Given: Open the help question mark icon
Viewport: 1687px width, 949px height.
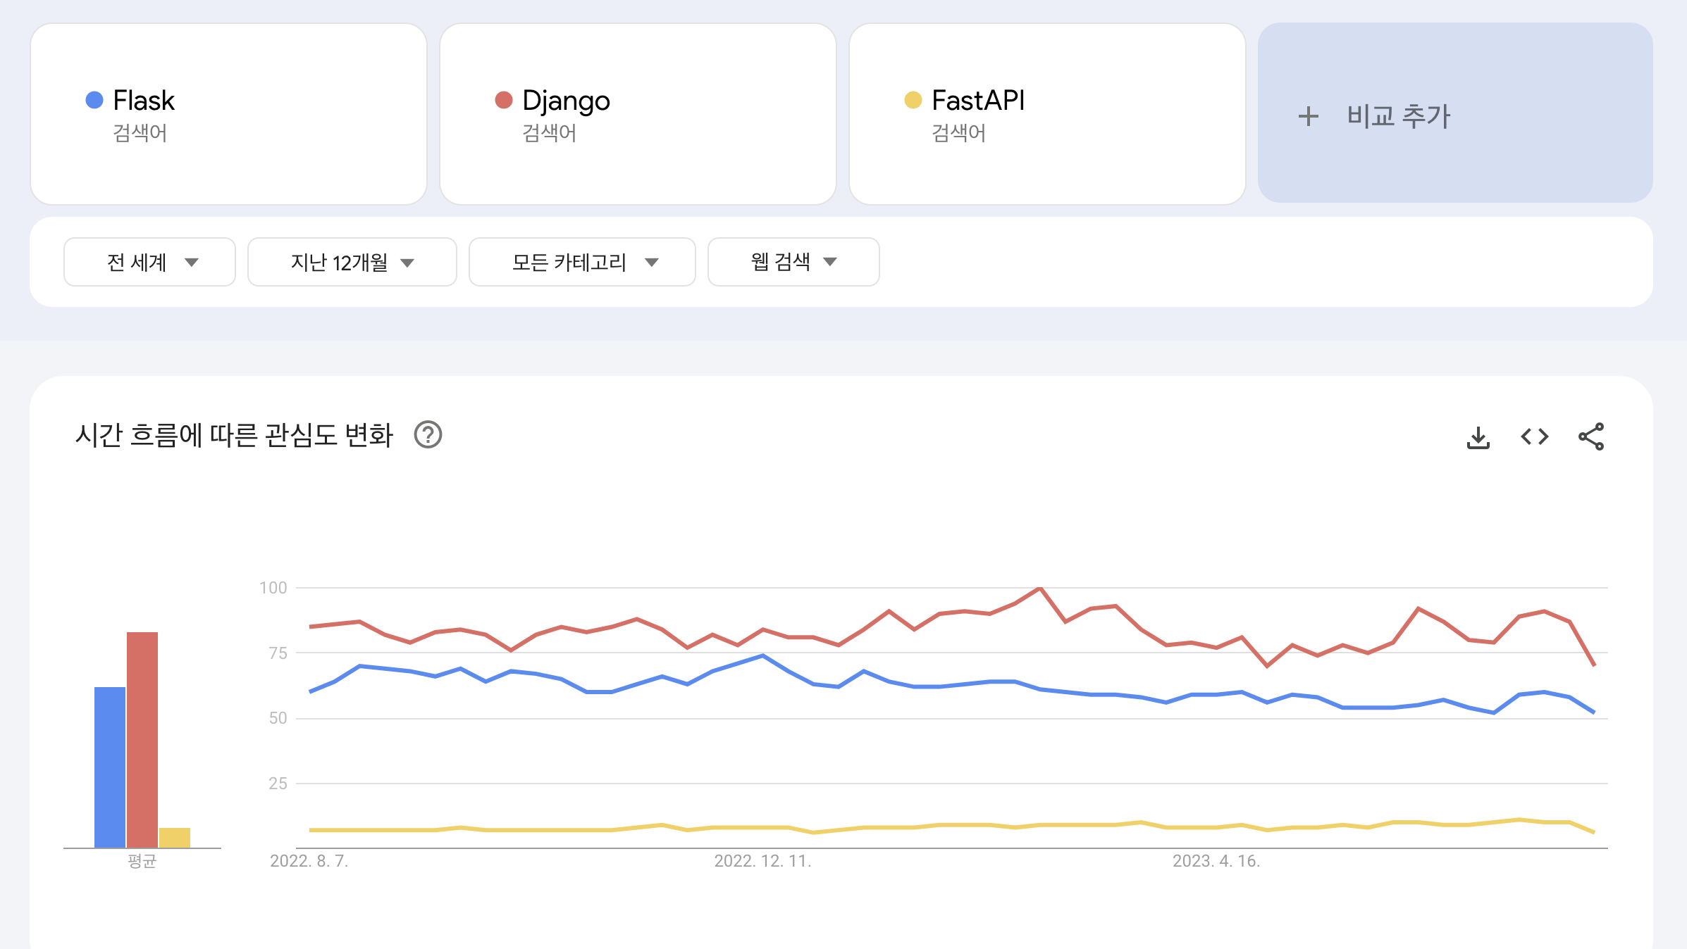Looking at the screenshot, I should (428, 435).
